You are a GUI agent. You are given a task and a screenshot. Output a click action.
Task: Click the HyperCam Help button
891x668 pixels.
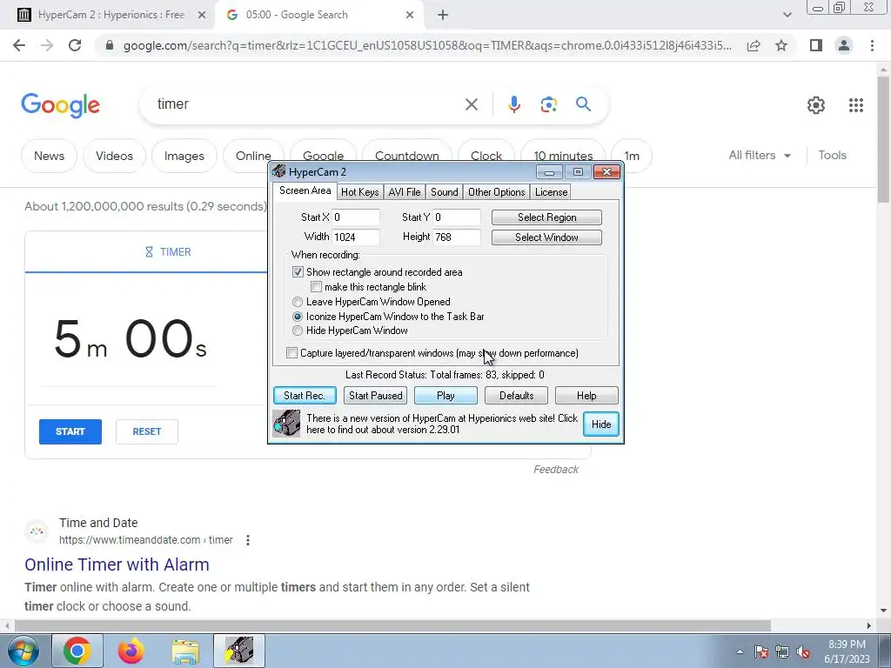pyautogui.click(x=586, y=396)
